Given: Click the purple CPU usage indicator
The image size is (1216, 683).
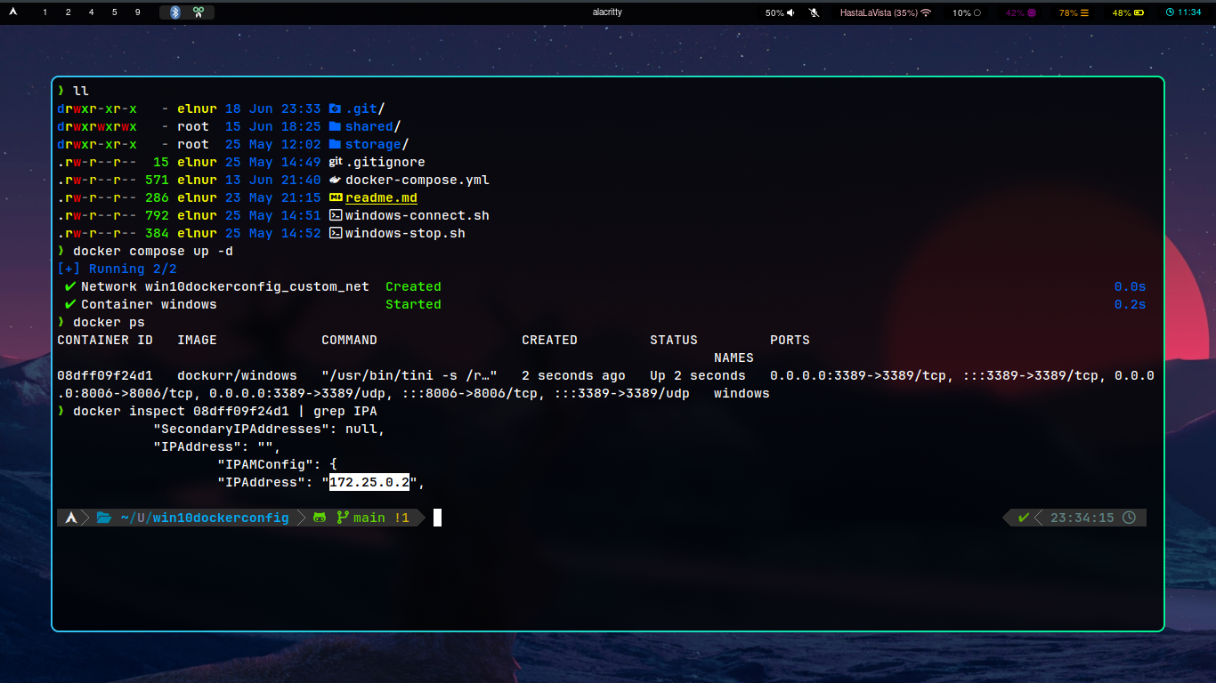Looking at the screenshot, I should pos(1020,12).
